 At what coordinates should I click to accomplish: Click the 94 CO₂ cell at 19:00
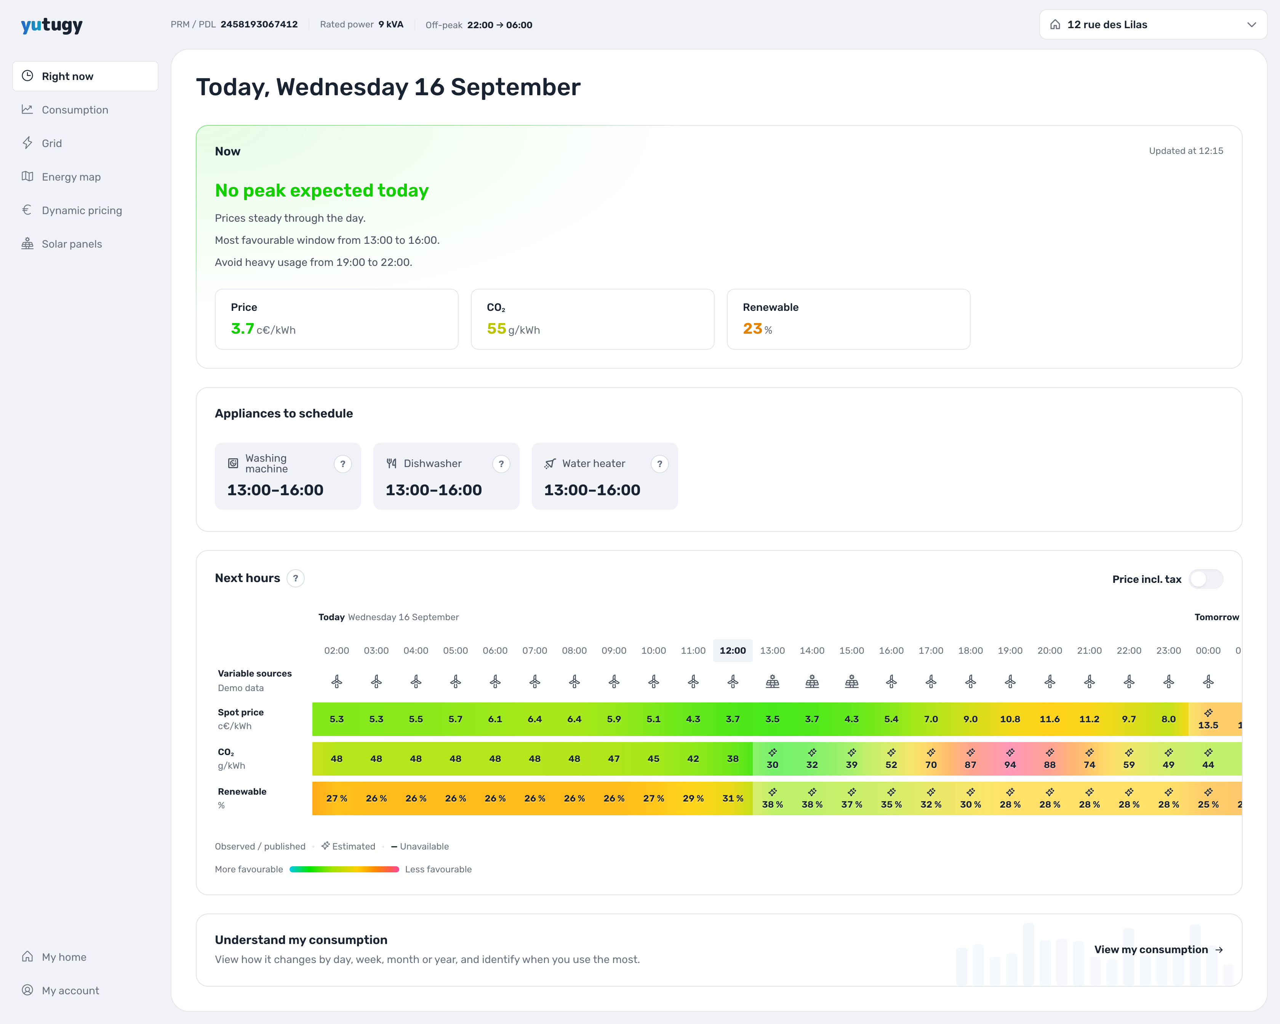tap(1010, 758)
